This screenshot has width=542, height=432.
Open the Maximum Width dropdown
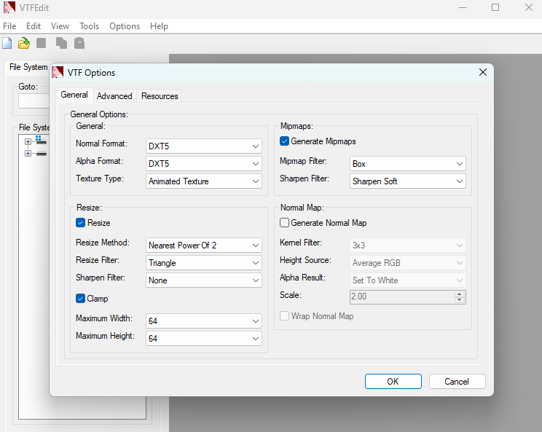[x=203, y=321]
